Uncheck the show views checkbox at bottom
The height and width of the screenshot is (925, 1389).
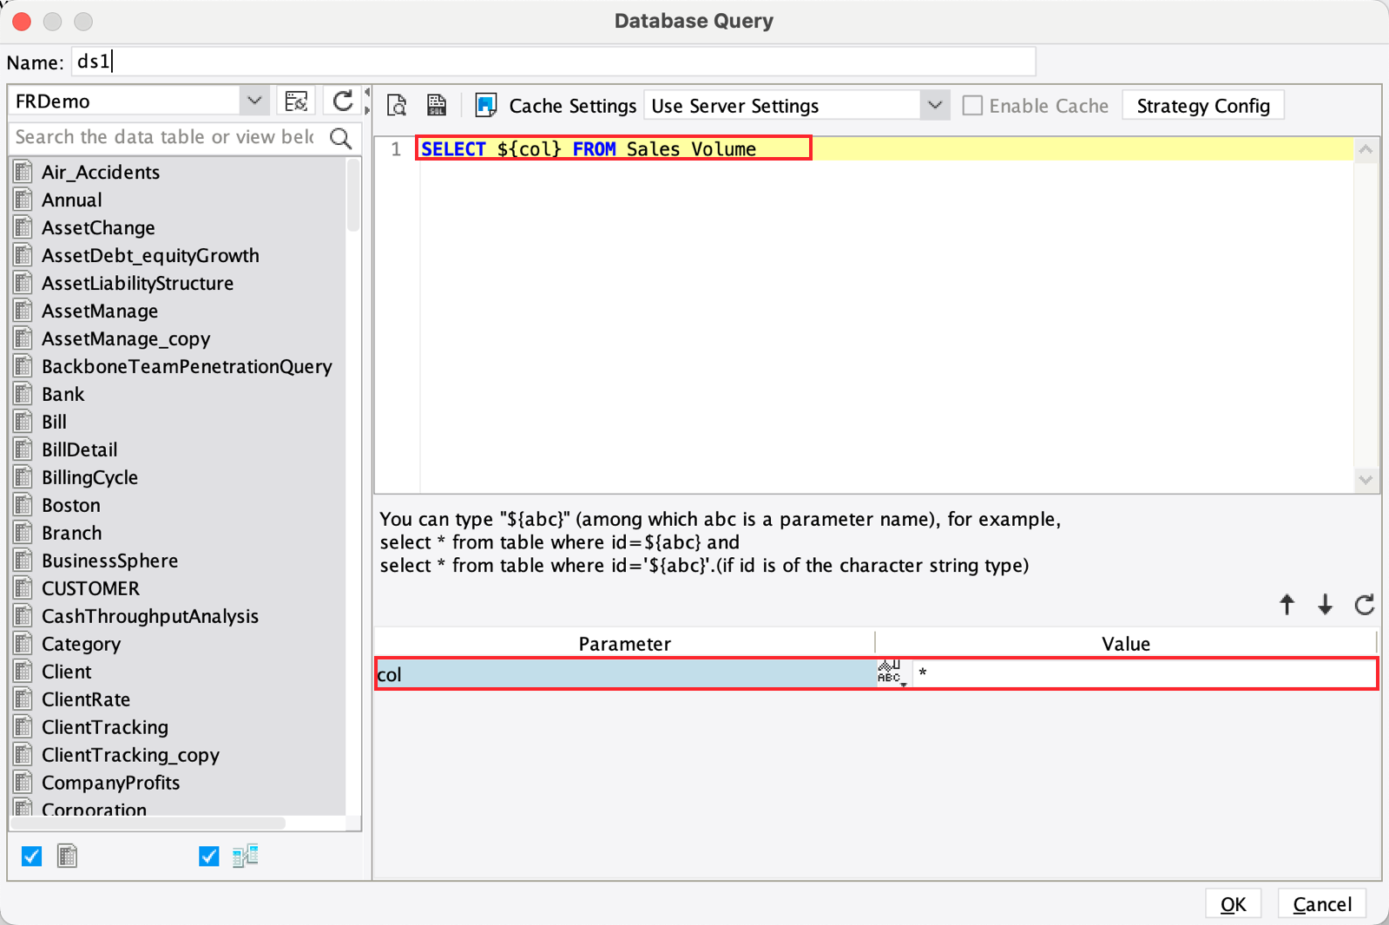pos(209,856)
